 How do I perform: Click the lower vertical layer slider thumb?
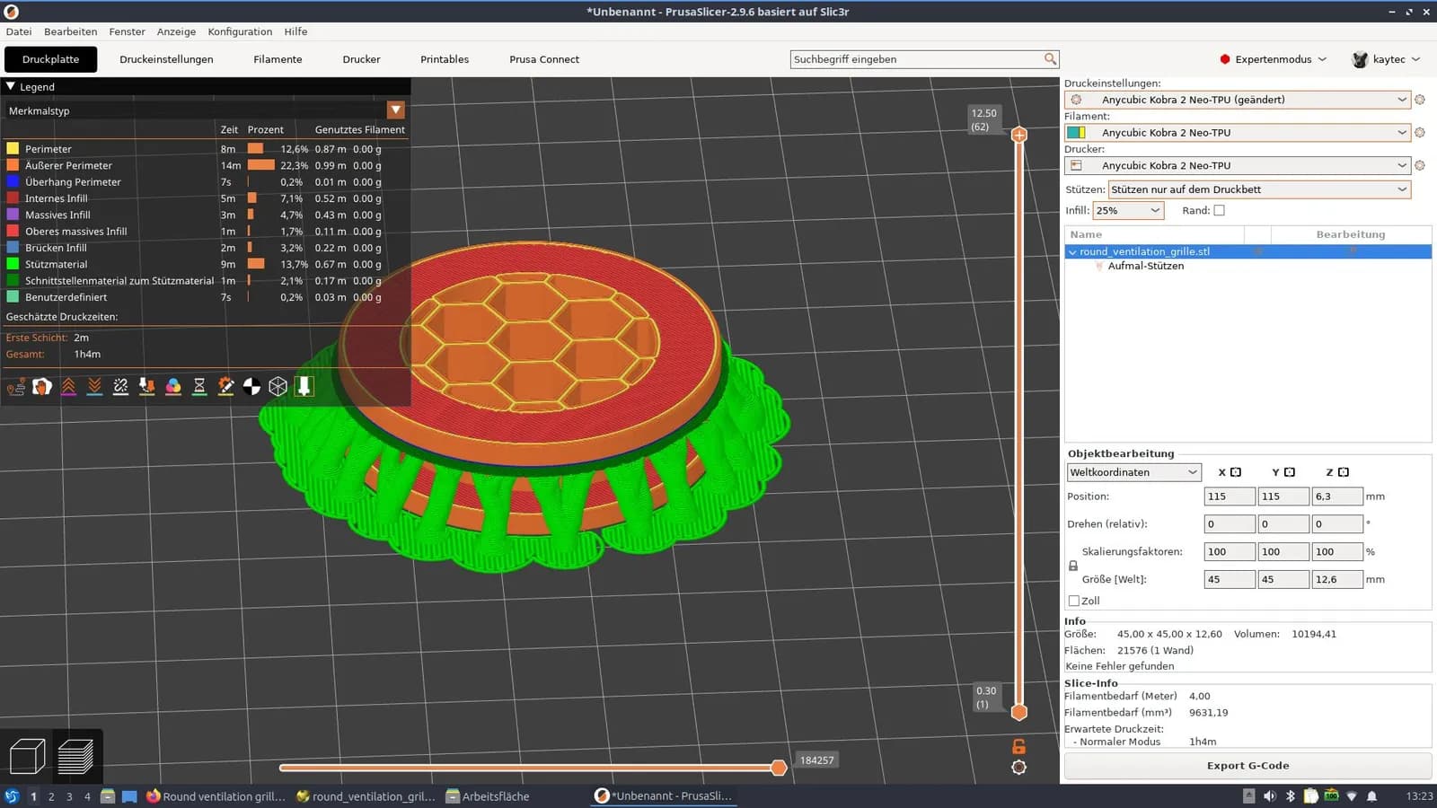[1018, 712]
